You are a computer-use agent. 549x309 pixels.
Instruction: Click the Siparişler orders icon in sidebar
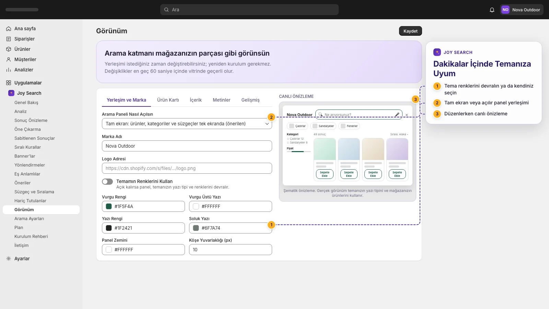click(9, 39)
